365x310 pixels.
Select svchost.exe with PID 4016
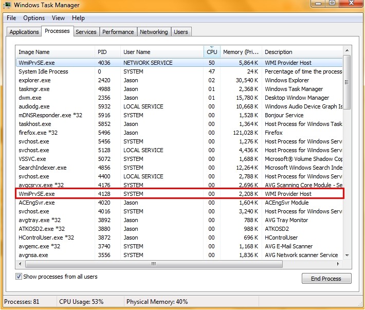click(x=179, y=211)
